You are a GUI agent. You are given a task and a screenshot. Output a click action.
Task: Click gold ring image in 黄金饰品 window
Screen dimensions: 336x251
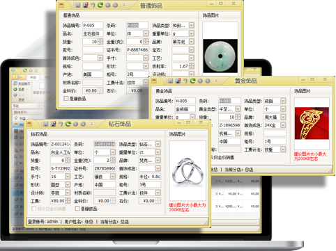(x=312, y=123)
